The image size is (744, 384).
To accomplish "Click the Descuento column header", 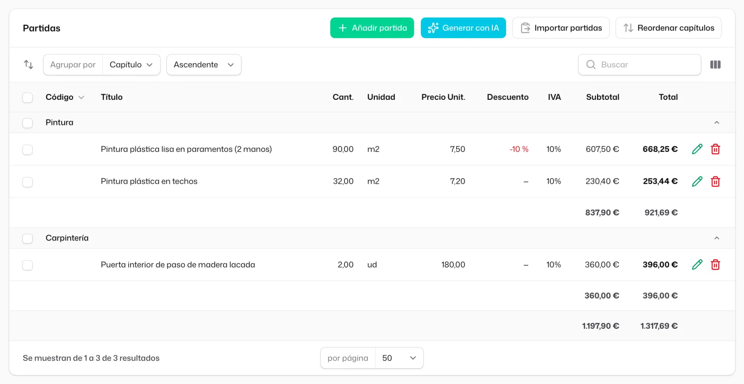I will [508, 97].
